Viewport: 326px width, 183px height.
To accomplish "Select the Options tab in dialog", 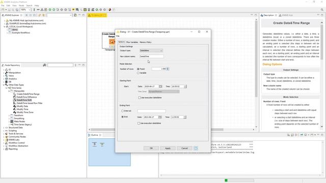I will 121,42.
